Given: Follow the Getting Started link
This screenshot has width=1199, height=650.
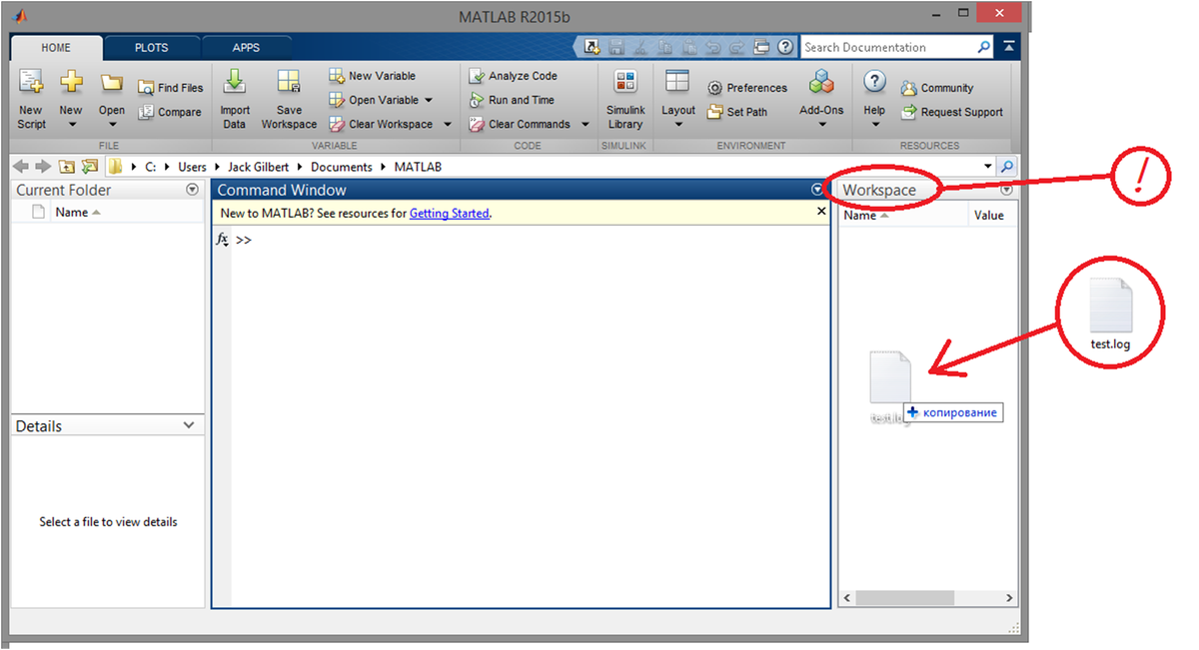Looking at the screenshot, I should click(450, 213).
